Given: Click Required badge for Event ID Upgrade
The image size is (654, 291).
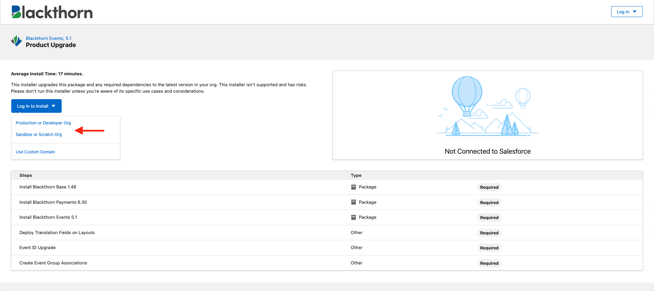Looking at the screenshot, I should click(489, 248).
